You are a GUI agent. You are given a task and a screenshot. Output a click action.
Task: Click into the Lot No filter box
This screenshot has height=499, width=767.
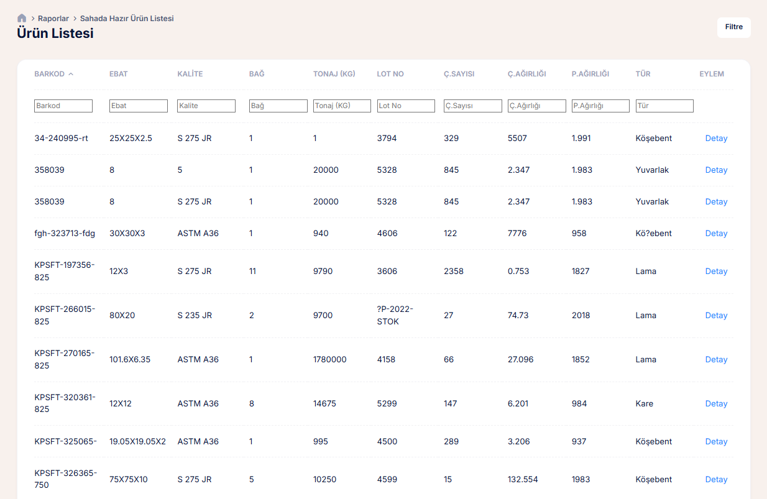pos(406,106)
